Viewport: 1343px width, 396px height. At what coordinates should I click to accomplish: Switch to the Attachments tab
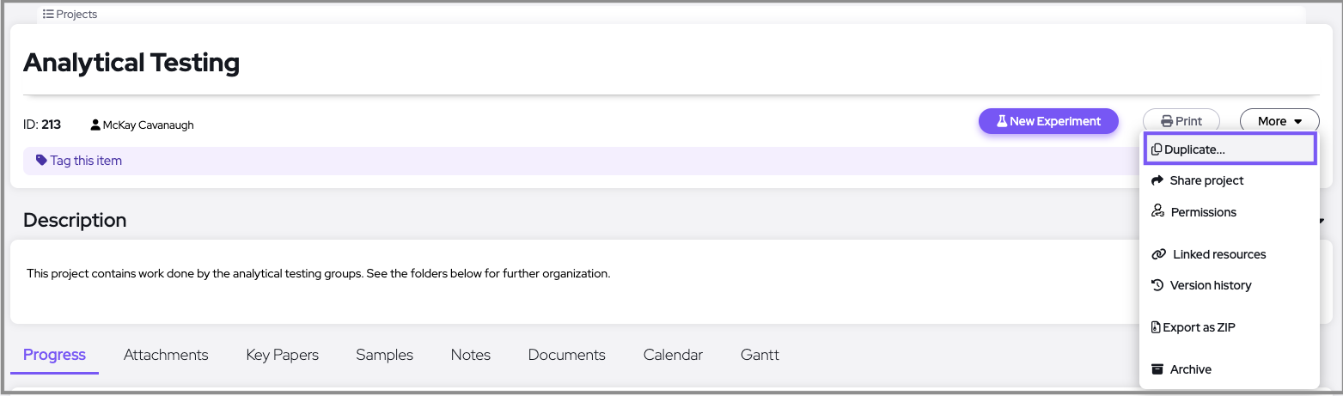(x=166, y=355)
